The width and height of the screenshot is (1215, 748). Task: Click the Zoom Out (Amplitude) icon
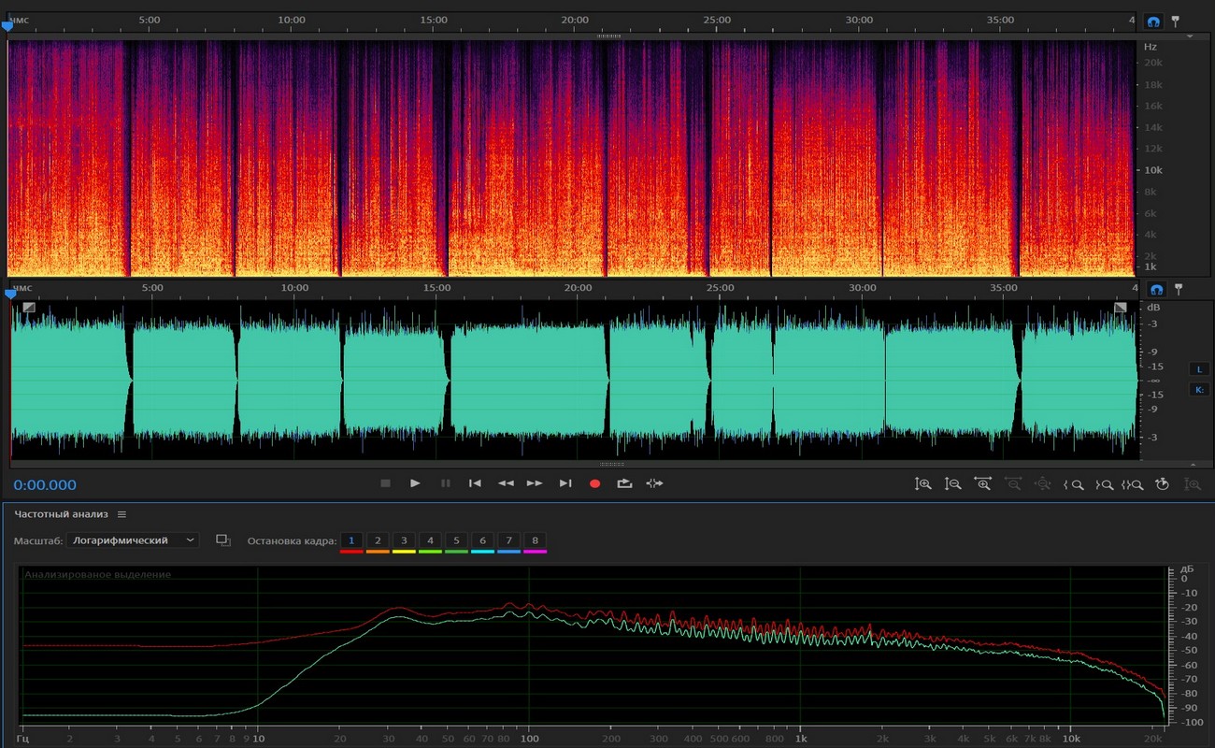[x=953, y=484]
